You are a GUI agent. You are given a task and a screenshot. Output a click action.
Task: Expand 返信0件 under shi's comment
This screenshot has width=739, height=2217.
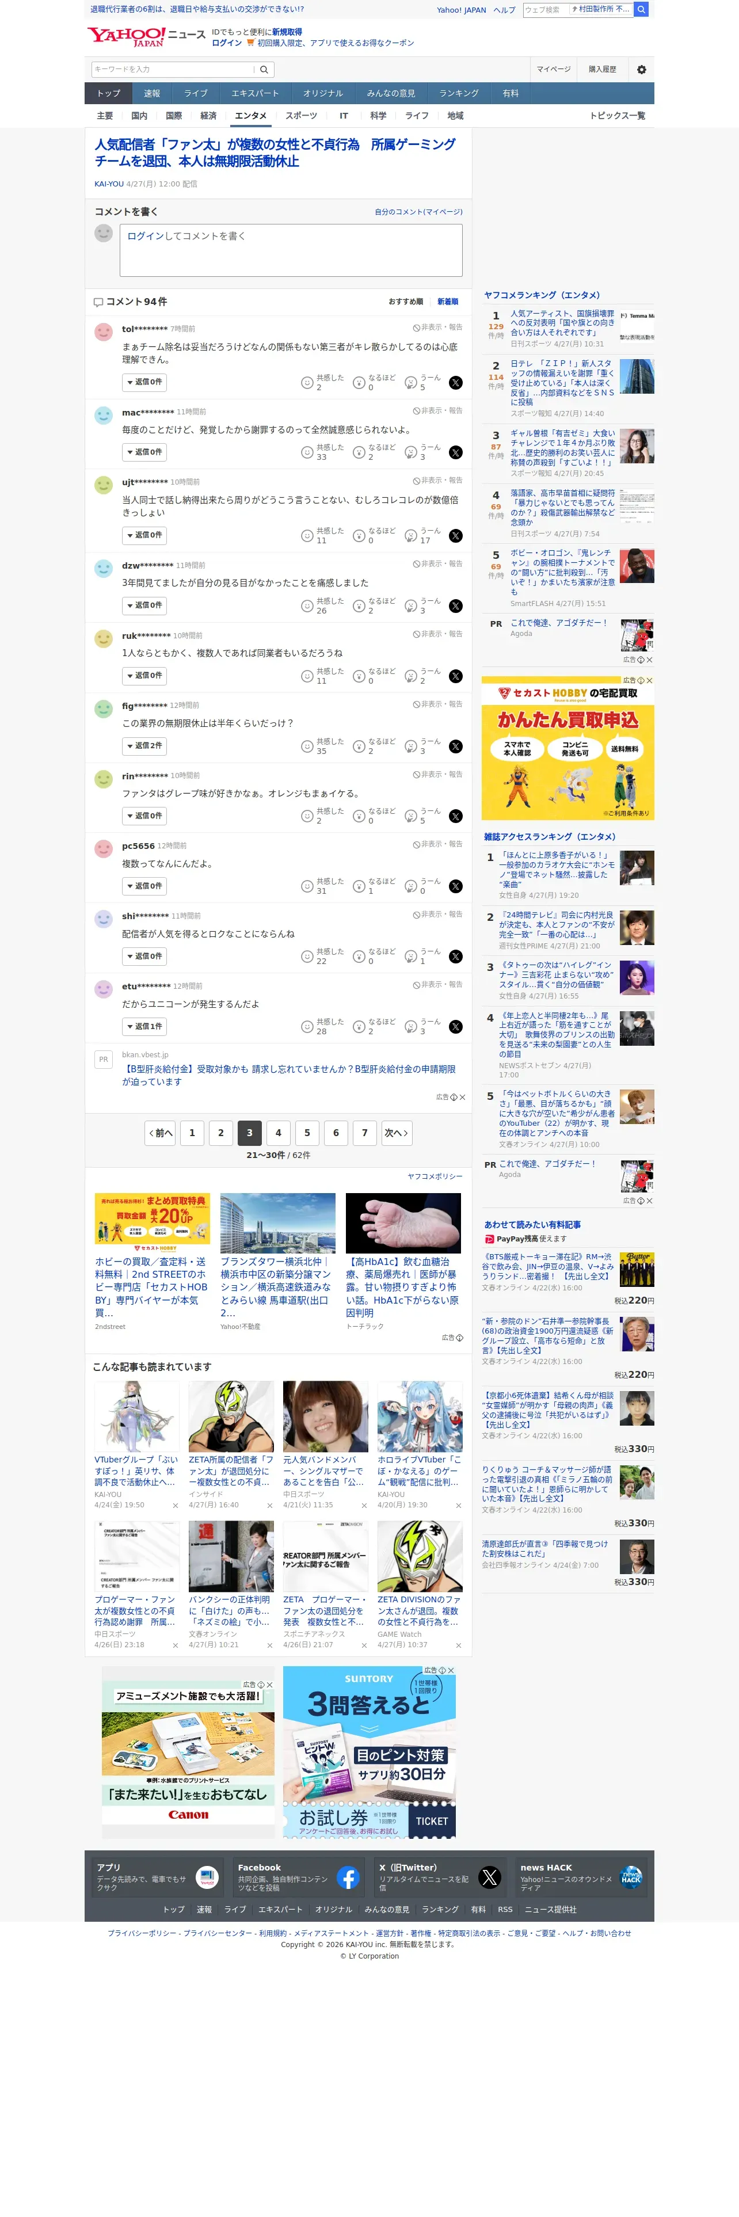[144, 956]
